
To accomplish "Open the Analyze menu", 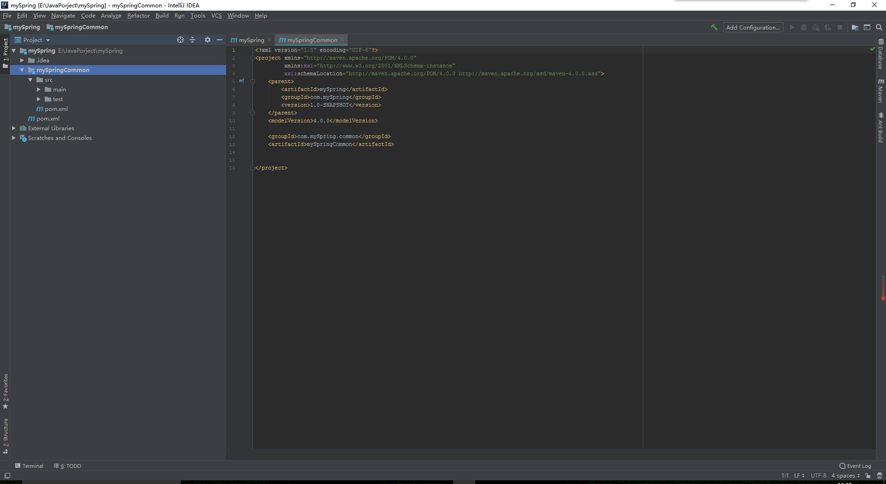I will (x=111, y=15).
